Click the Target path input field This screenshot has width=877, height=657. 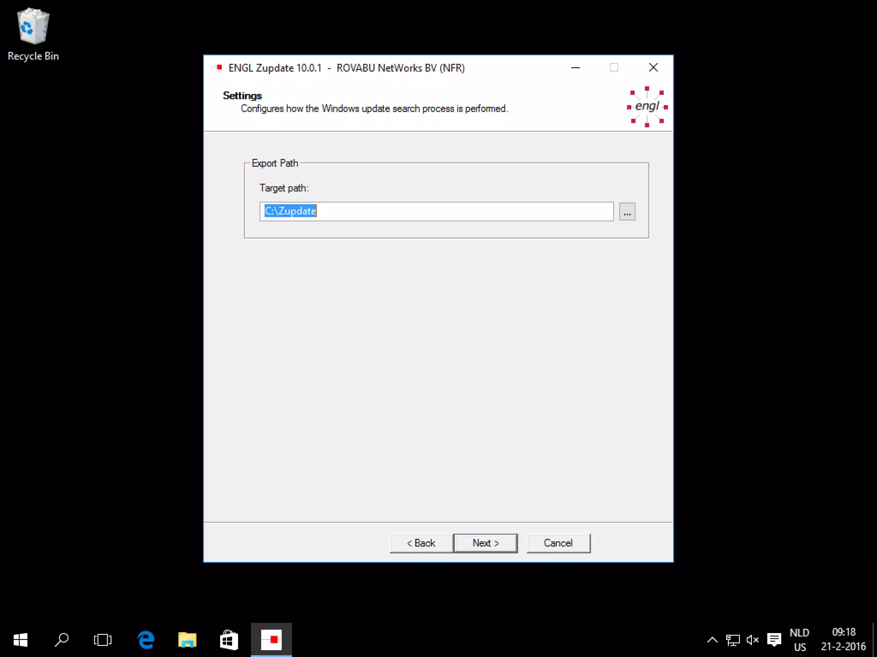tap(436, 211)
